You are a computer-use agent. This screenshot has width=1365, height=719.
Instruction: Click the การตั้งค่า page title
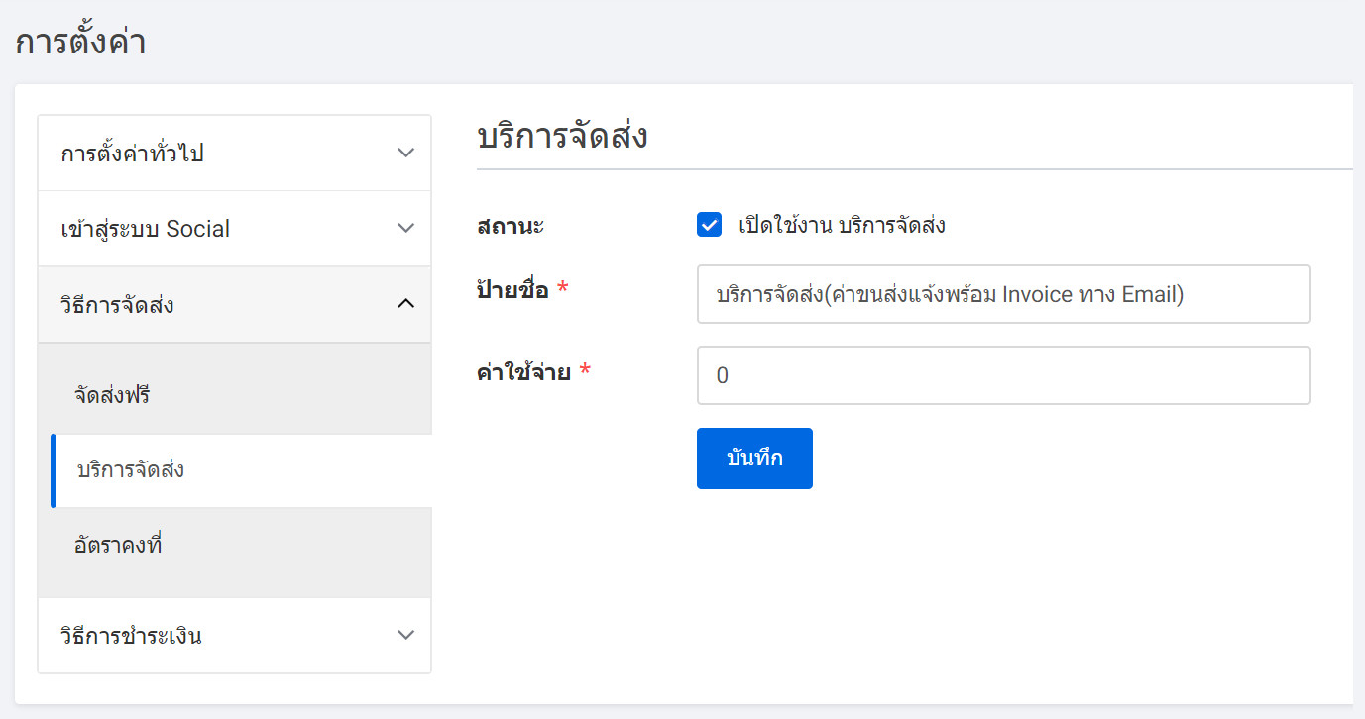point(80,43)
